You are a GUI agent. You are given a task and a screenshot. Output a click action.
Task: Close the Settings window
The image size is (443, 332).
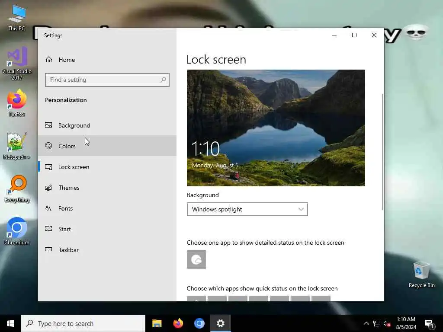(374, 35)
